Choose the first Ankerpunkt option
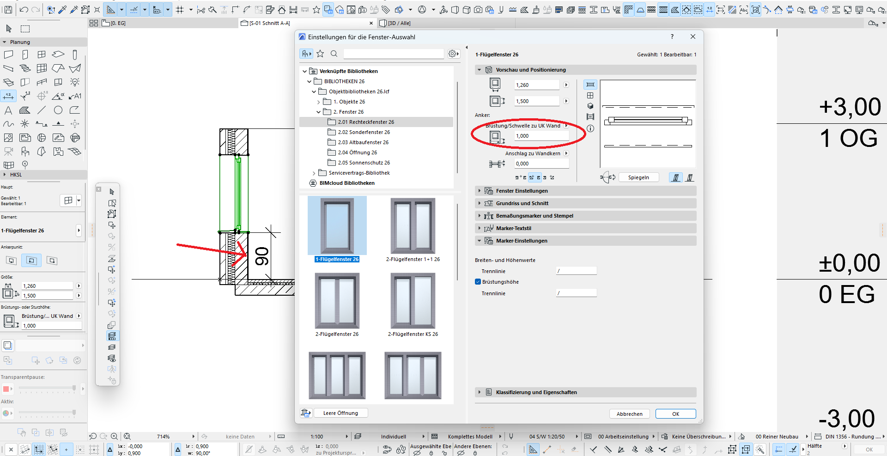This screenshot has height=456, width=887. [x=12, y=261]
